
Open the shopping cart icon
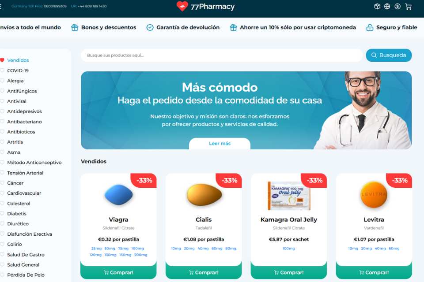[x=408, y=7]
